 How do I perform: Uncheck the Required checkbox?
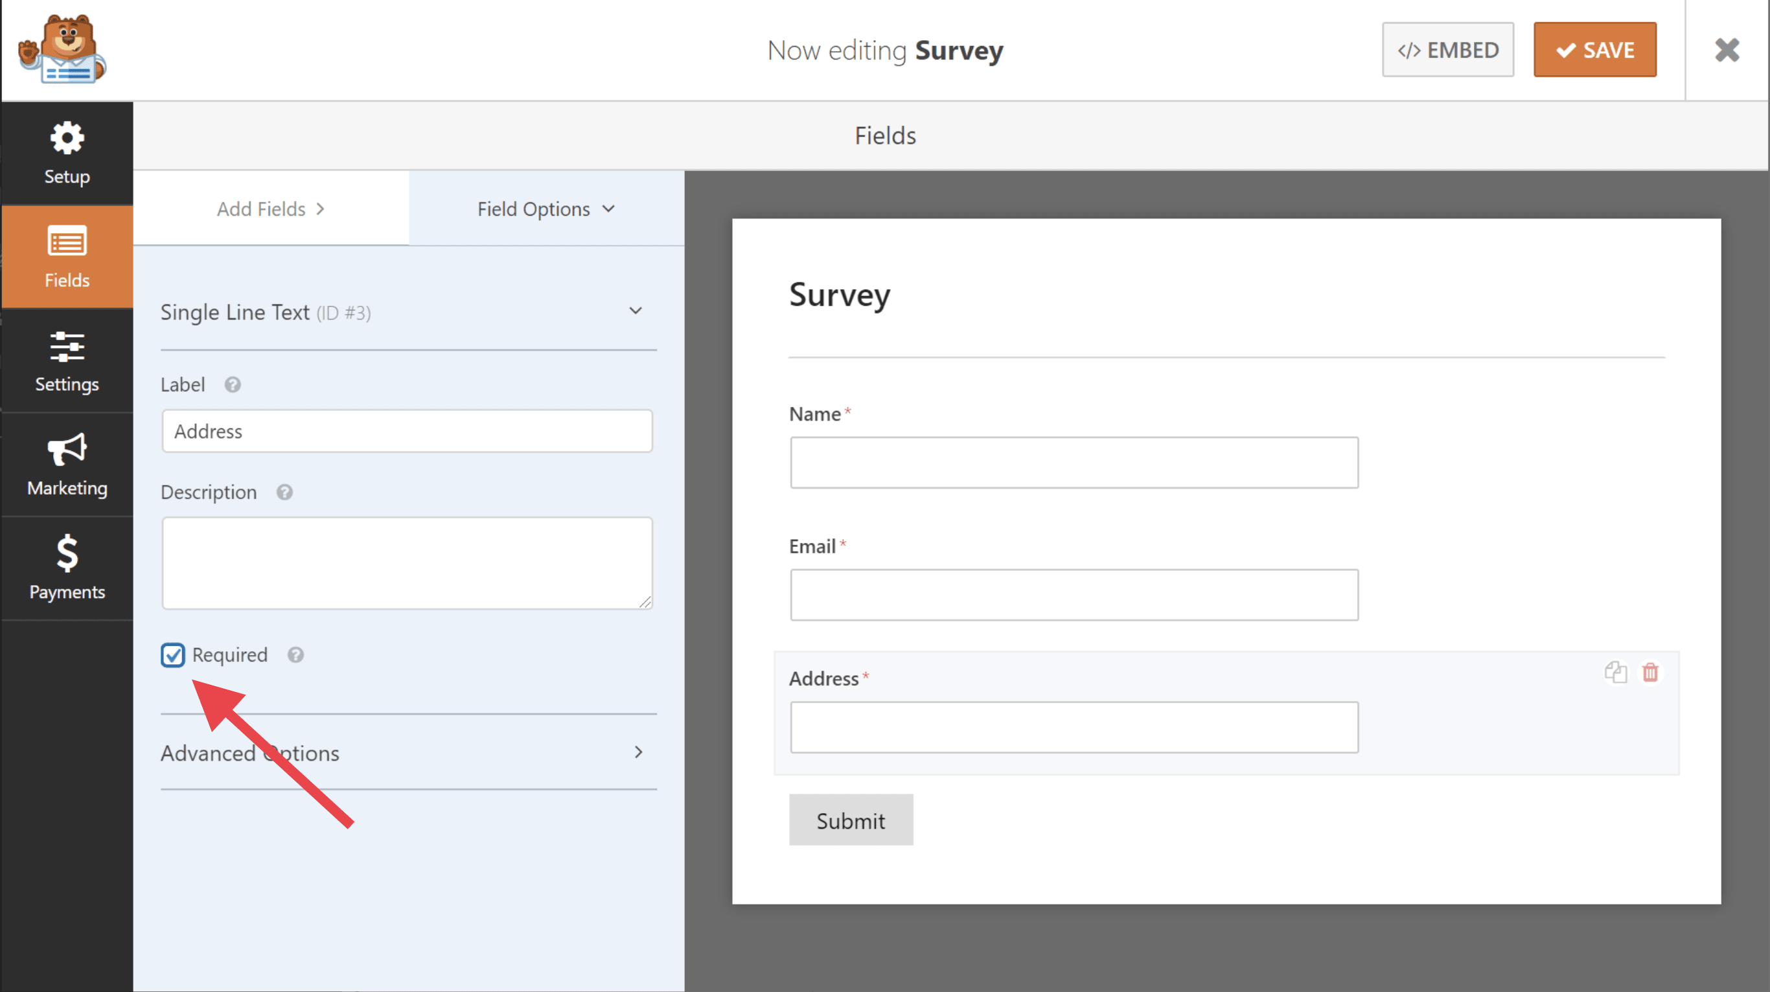point(172,654)
